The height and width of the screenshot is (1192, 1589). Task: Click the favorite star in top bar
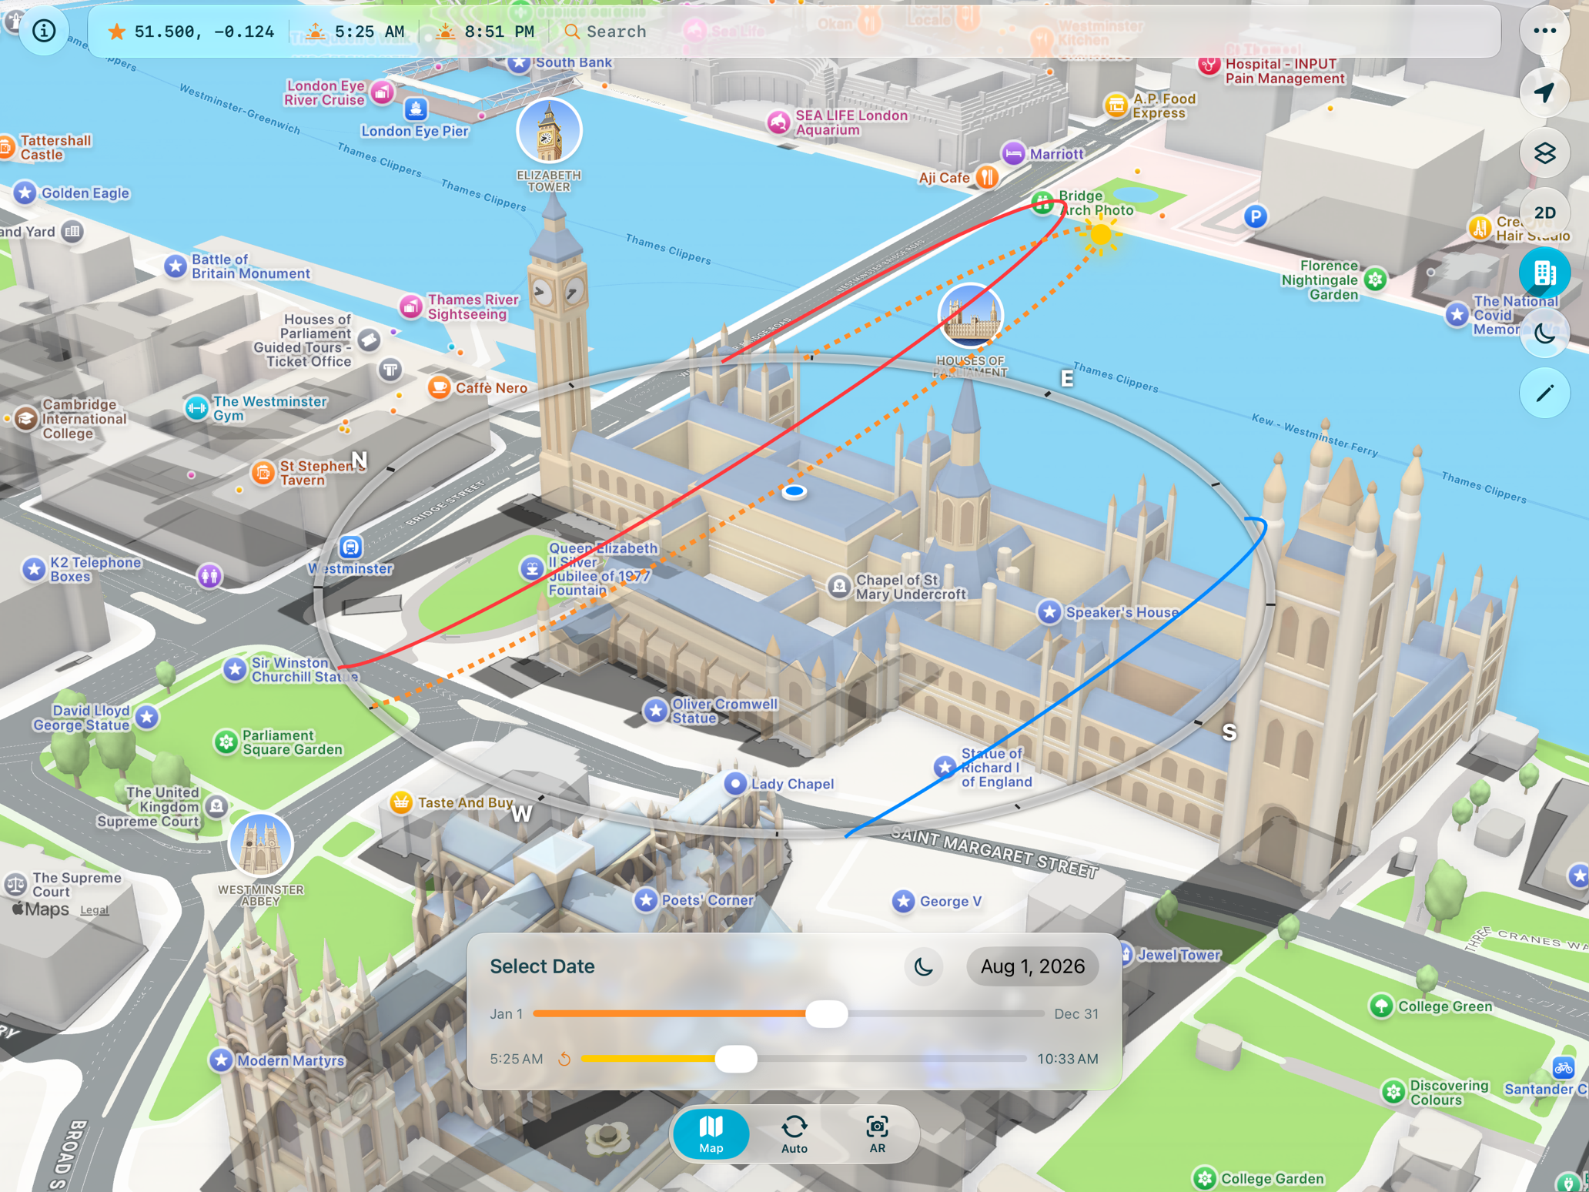click(x=116, y=32)
